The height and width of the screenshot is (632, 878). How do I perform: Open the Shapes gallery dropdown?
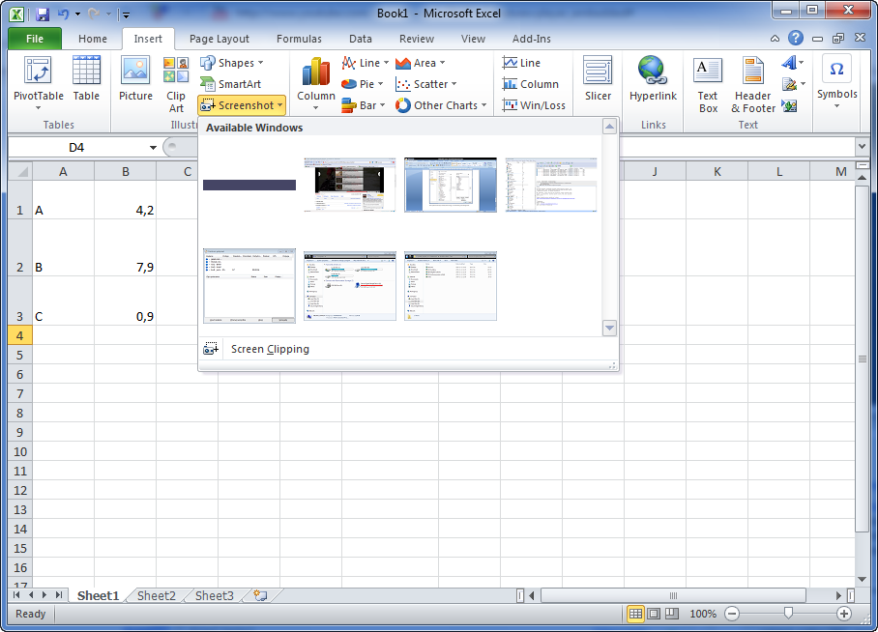pyautogui.click(x=232, y=63)
